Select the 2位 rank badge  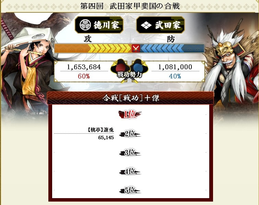point(130,134)
